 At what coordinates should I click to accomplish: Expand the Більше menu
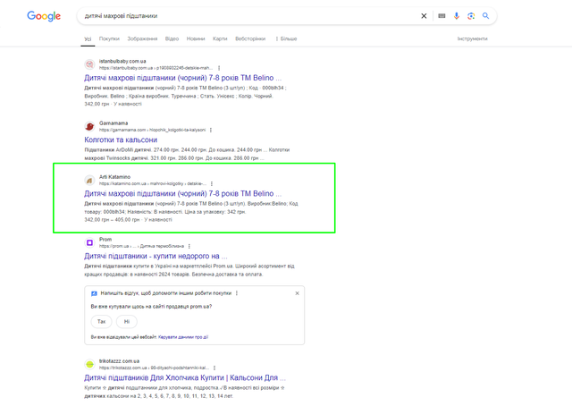click(x=286, y=38)
